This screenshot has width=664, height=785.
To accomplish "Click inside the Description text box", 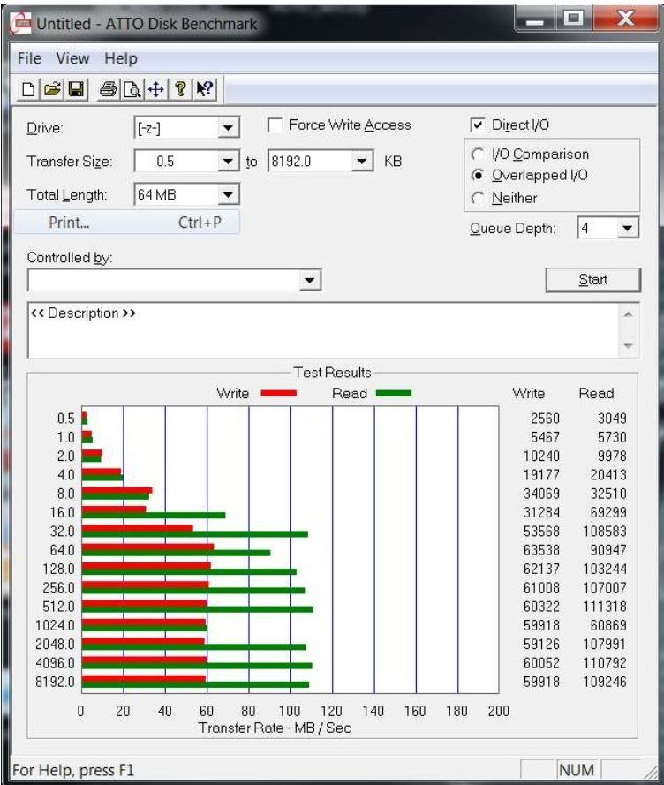I will tap(323, 330).
